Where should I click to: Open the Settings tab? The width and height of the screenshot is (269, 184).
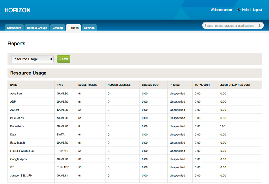pos(89,28)
